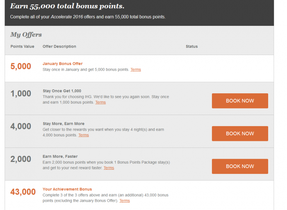Click BOOK NOW for Stay Once Get 1,000
287x210 pixels.
click(x=240, y=101)
